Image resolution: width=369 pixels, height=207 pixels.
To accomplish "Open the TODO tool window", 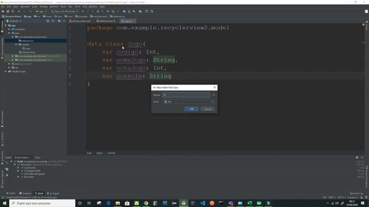I will tap(11, 193).
